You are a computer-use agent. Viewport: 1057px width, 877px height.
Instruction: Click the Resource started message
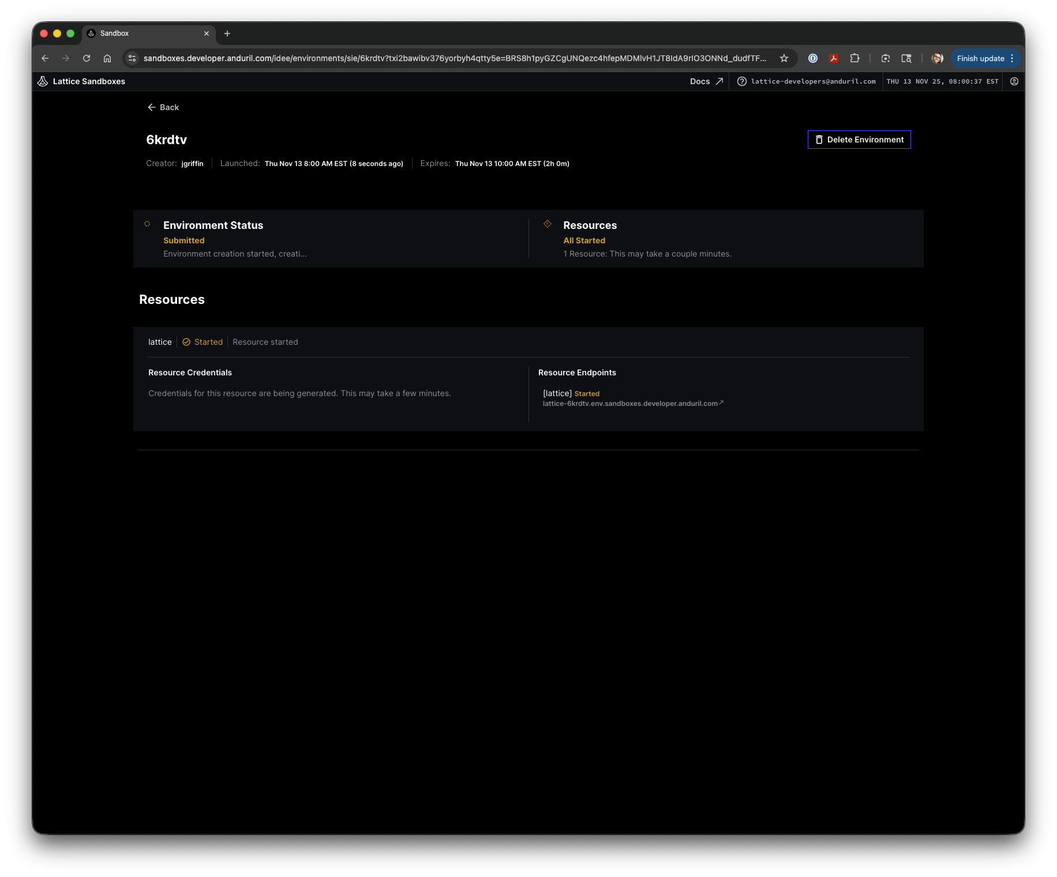pyautogui.click(x=265, y=342)
